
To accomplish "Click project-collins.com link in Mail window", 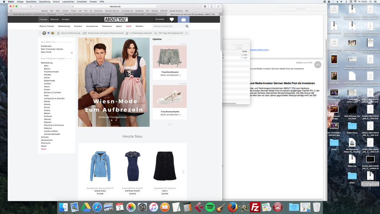I will (x=259, y=50).
